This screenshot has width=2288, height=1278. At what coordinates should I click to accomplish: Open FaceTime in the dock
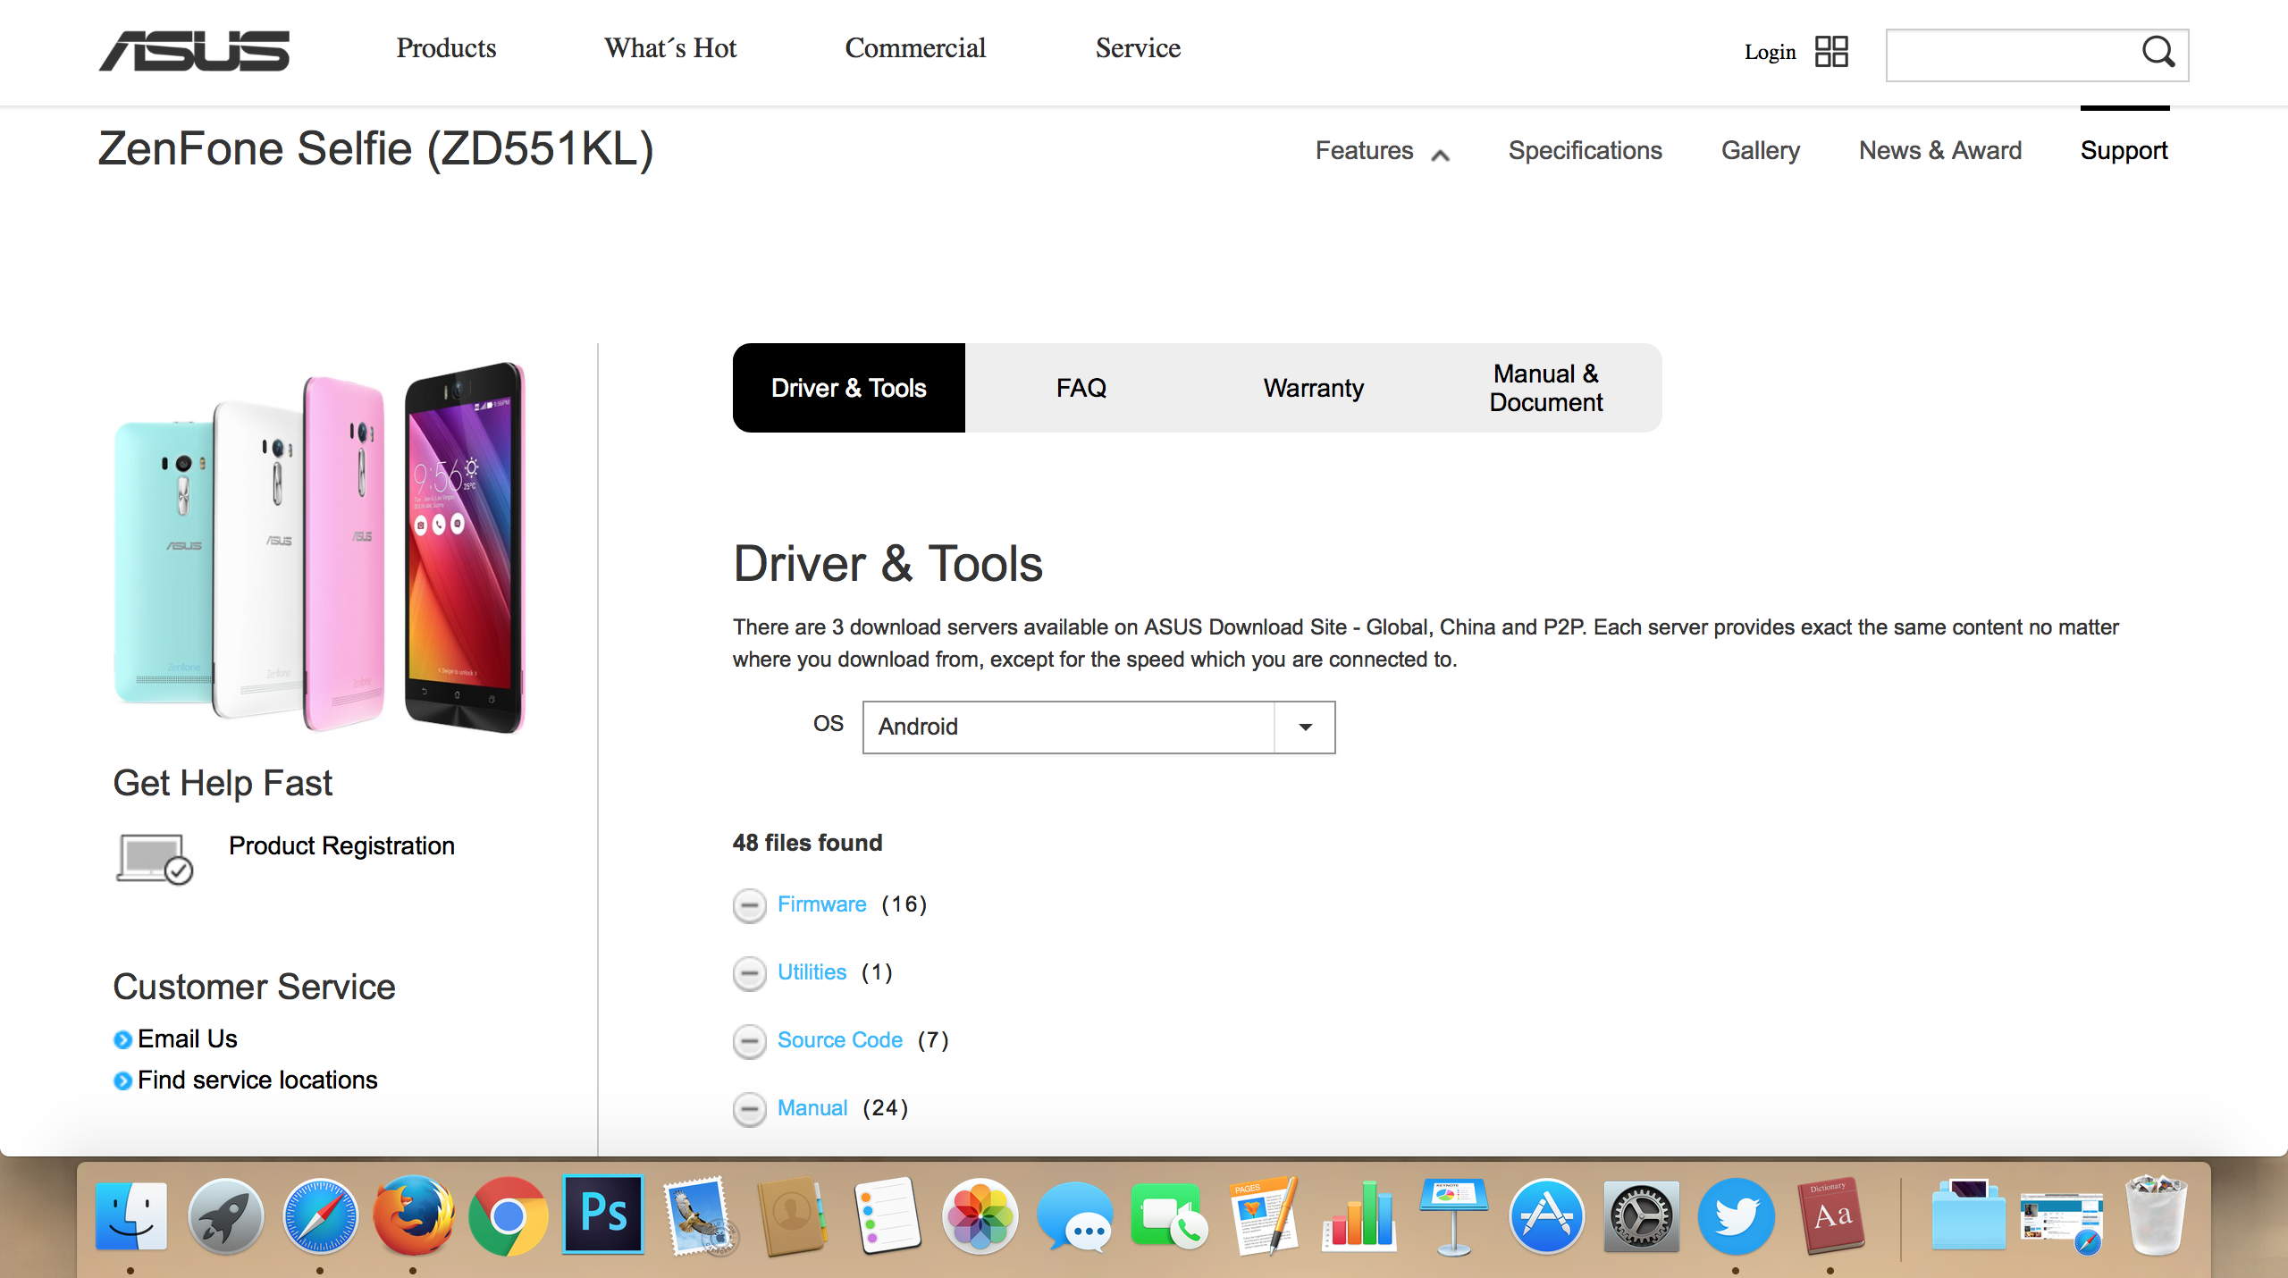1169,1215
